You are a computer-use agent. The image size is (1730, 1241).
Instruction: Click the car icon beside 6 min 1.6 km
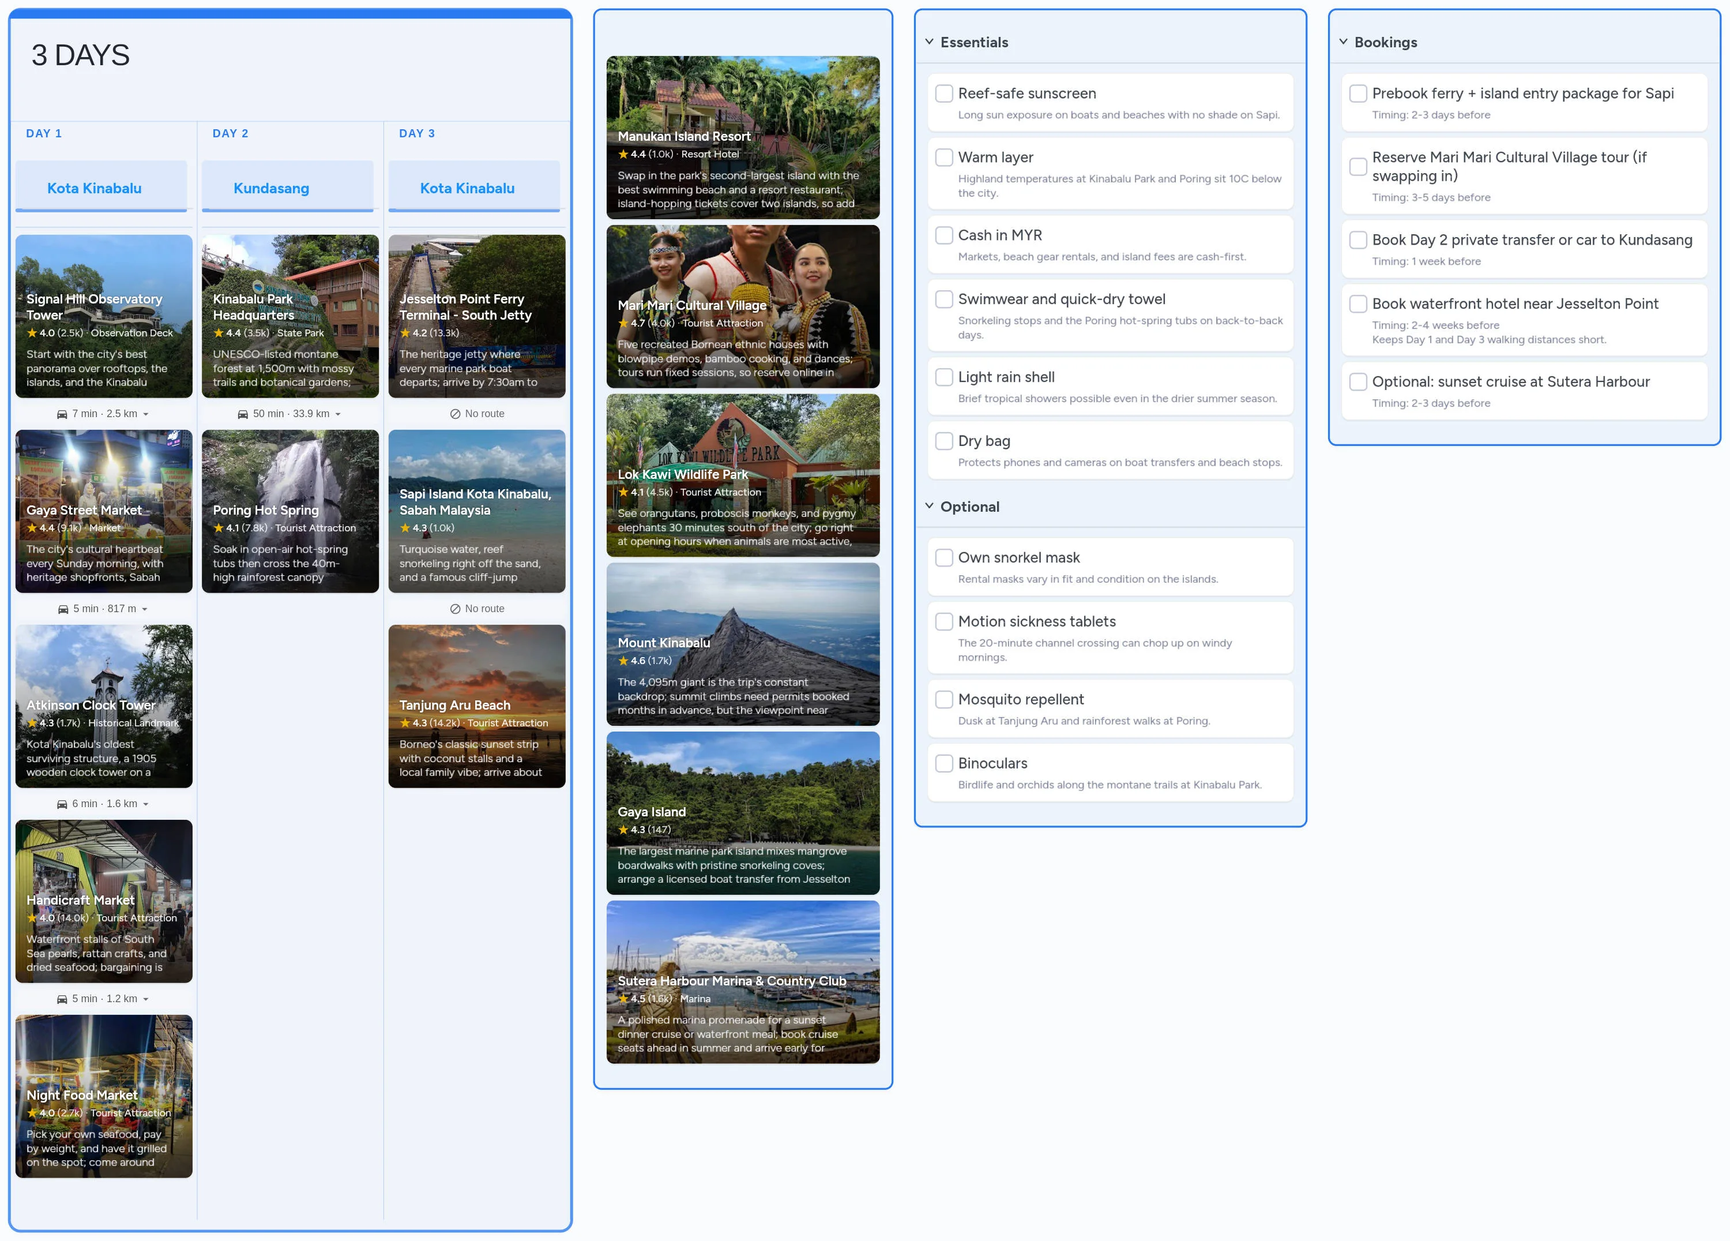[x=62, y=804]
